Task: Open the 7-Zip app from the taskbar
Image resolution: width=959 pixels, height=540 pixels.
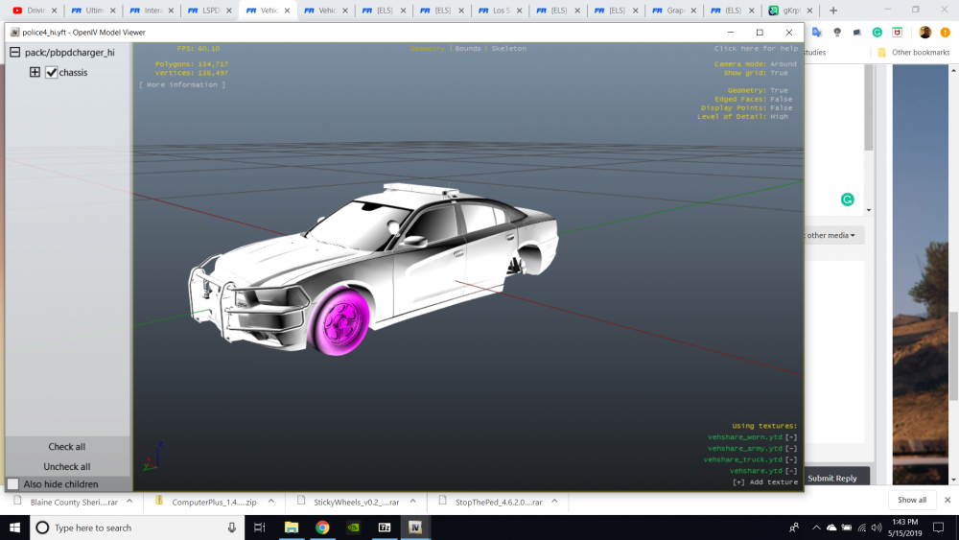Action: click(385, 528)
